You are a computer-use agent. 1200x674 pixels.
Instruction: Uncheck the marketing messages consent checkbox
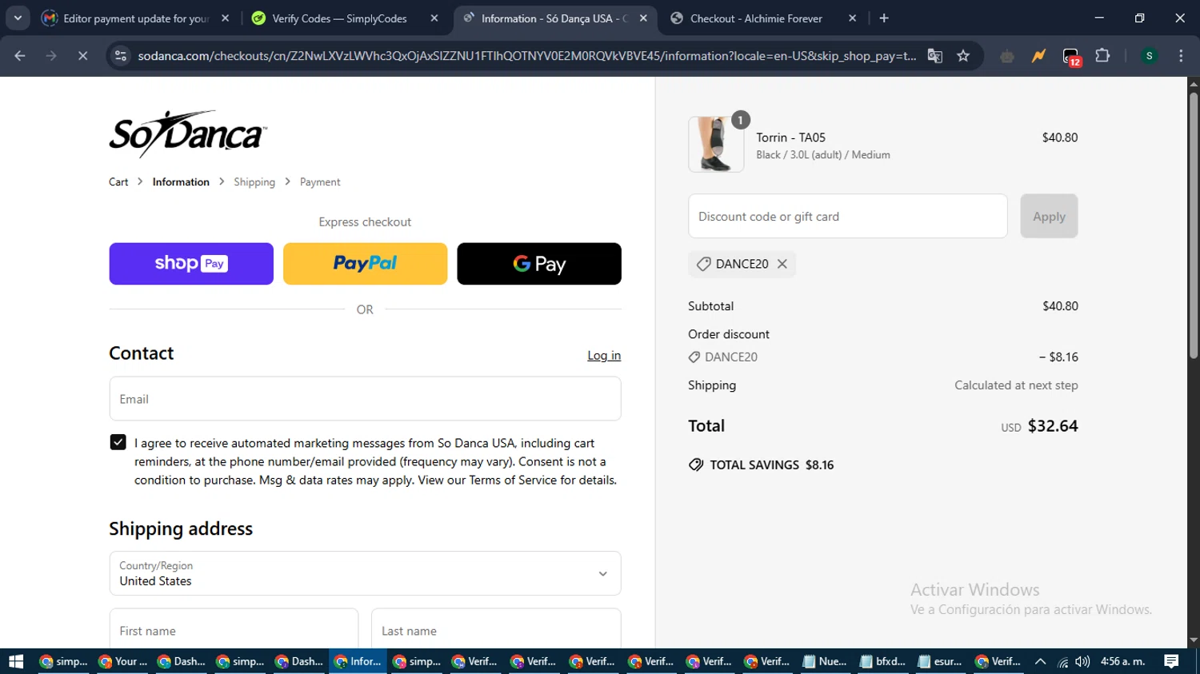[x=118, y=442]
